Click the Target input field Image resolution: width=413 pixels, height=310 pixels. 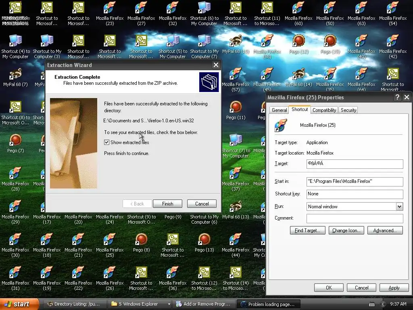355,164
